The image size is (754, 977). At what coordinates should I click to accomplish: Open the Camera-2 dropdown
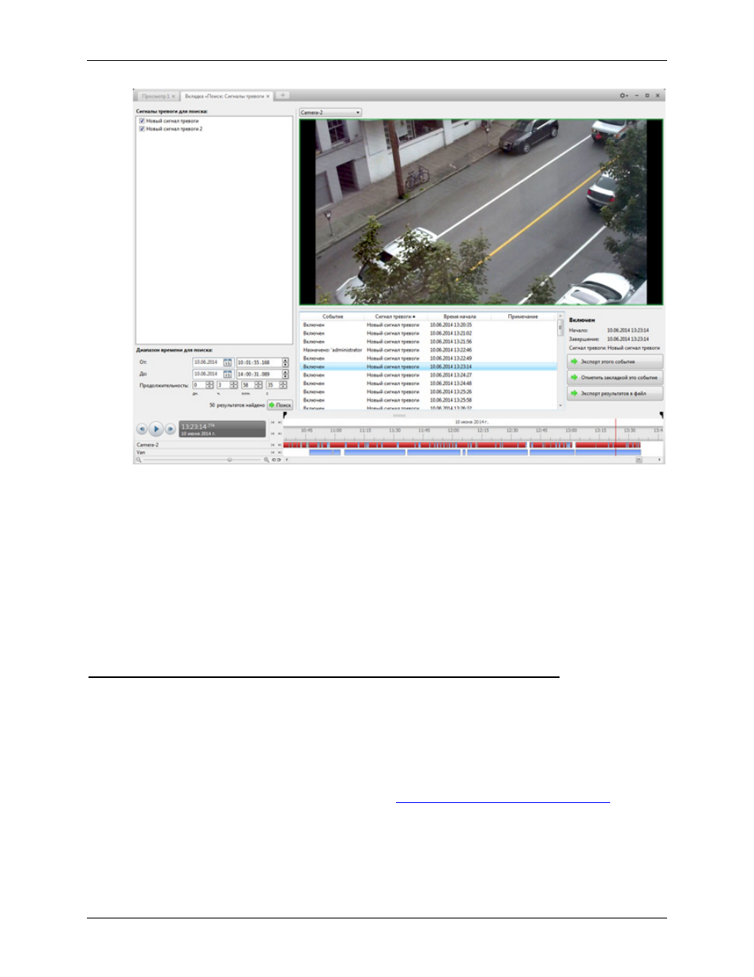point(330,112)
